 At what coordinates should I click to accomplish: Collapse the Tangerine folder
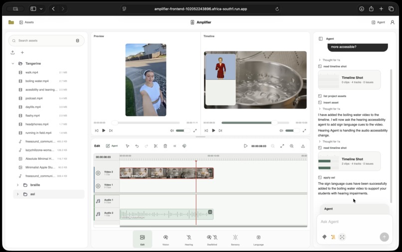click(x=13, y=64)
